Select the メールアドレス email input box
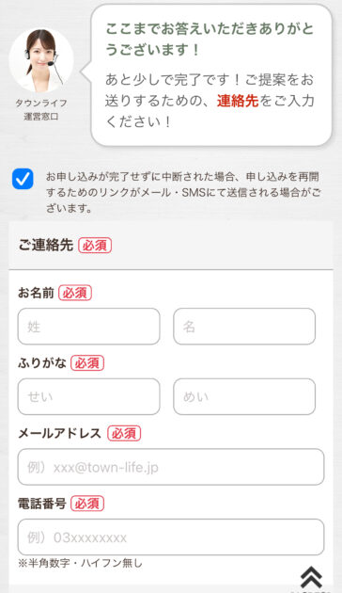 [x=171, y=467]
